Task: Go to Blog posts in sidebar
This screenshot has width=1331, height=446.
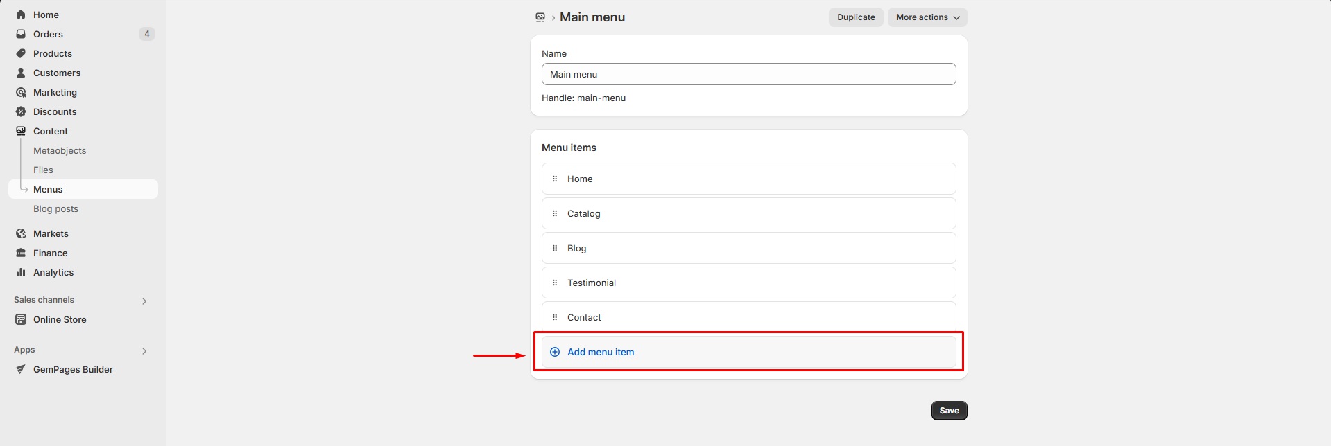Action: (55, 208)
